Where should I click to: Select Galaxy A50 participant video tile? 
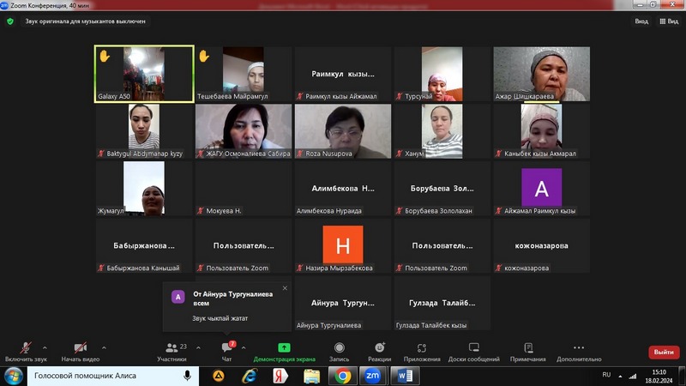click(144, 75)
